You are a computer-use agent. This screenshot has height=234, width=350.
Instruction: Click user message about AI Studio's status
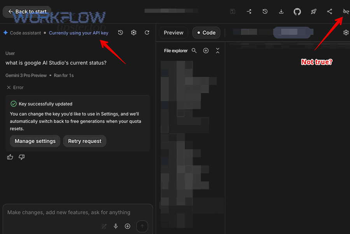click(56, 63)
